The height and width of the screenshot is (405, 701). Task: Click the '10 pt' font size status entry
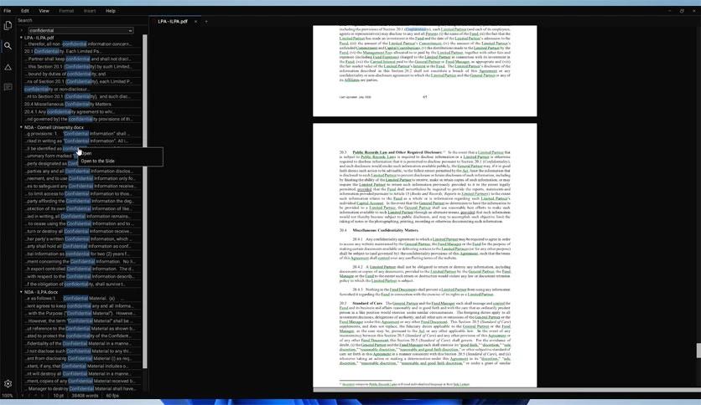click(59, 396)
